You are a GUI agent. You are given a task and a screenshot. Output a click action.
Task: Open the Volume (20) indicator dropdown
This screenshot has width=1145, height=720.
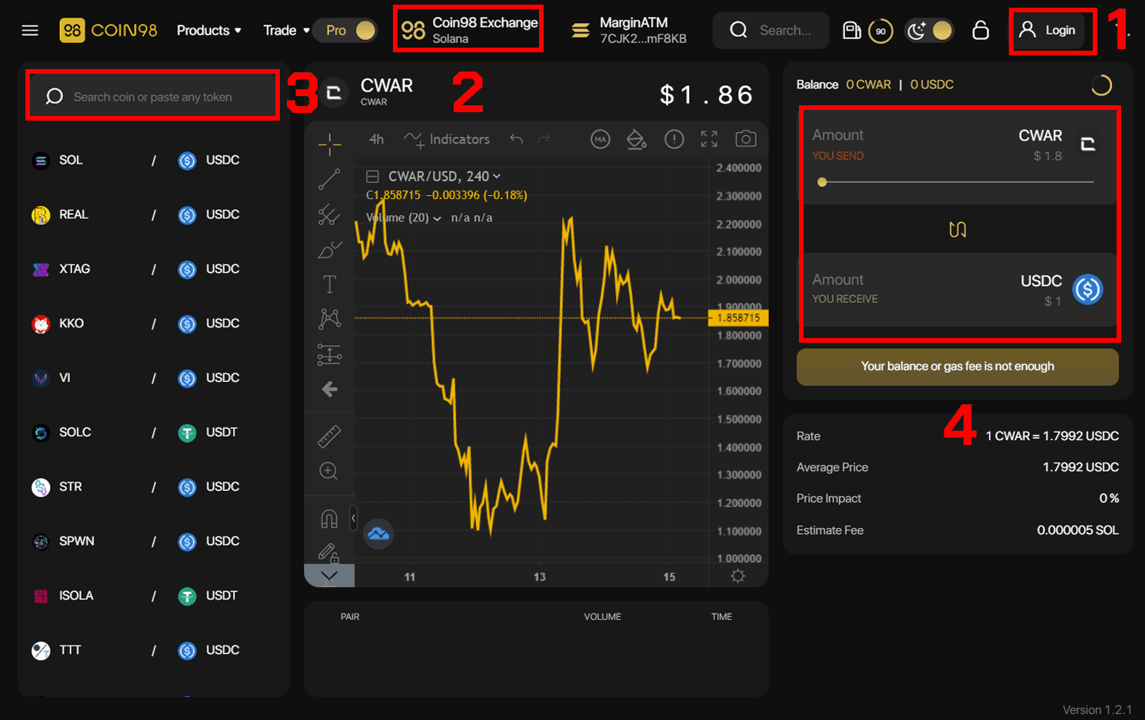[x=437, y=218]
